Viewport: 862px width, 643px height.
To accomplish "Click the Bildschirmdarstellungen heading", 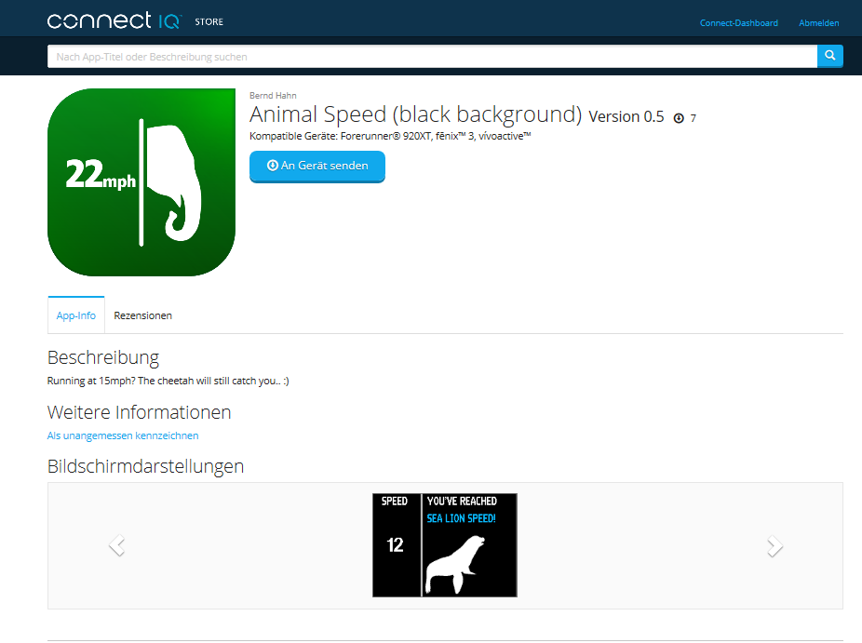I will 145,466.
